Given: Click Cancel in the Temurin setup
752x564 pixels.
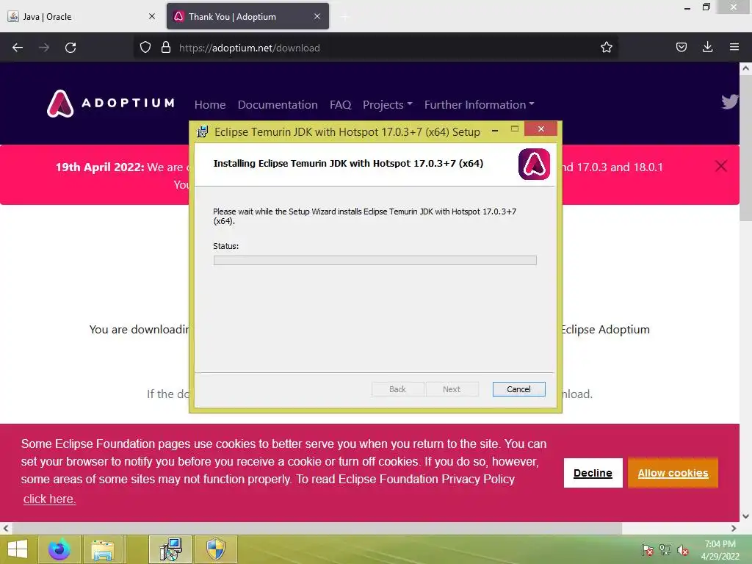Looking at the screenshot, I should pos(519,389).
